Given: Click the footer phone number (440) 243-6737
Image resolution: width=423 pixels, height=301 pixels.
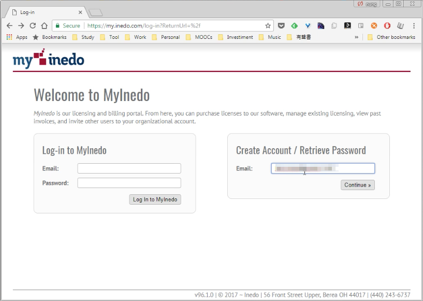Looking at the screenshot, I should tap(390, 295).
